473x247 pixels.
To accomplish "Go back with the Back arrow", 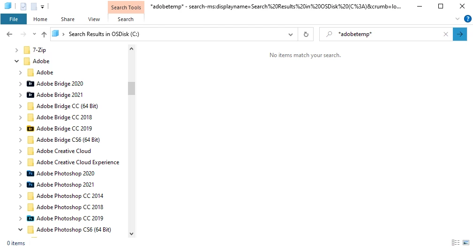I will click(x=9, y=34).
